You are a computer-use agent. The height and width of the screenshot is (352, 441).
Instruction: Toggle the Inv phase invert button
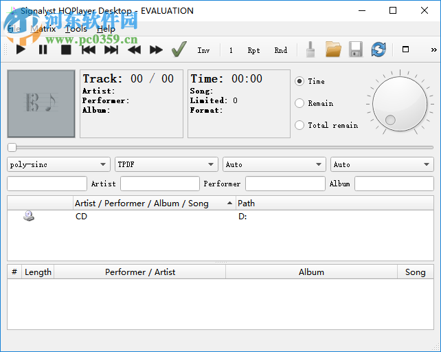pyautogui.click(x=203, y=50)
